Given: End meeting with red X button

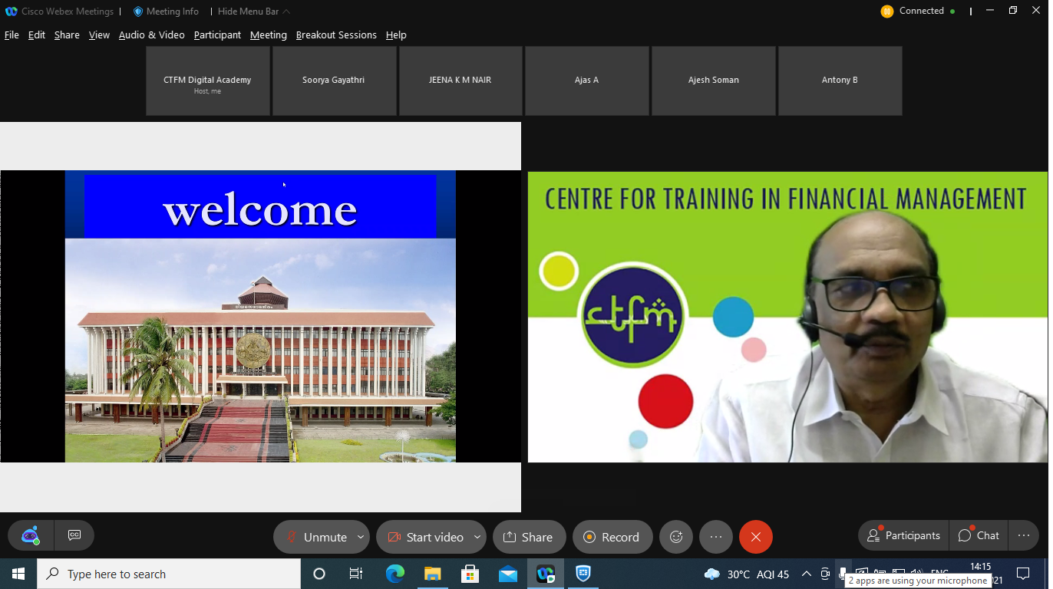Looking at the screenshot, I should coord(756,537).
